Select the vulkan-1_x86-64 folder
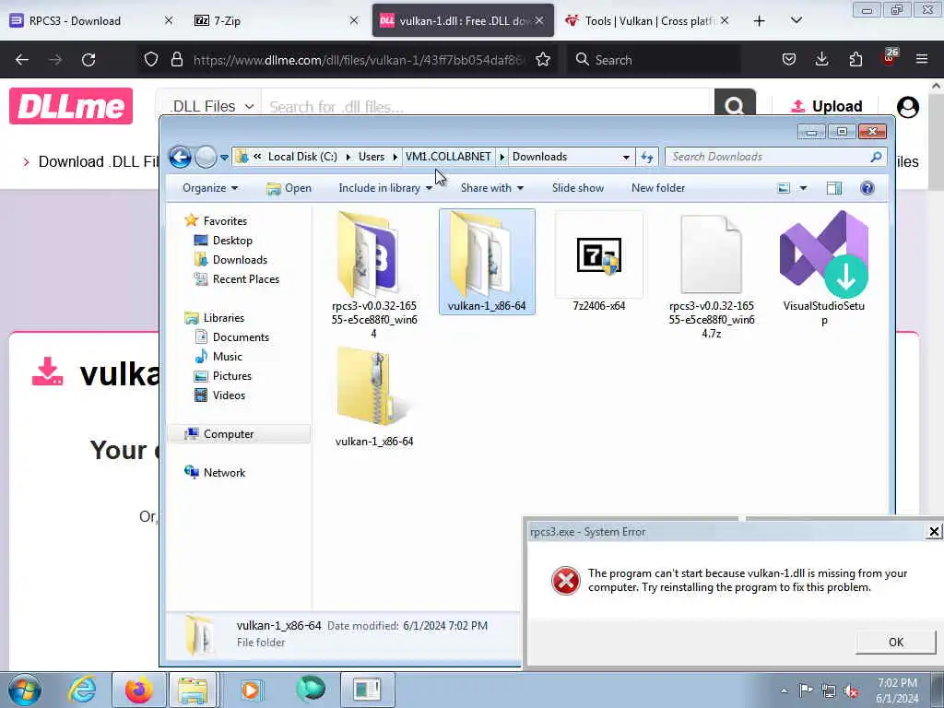This screenshot has height=708, width=944. [487, 262]
